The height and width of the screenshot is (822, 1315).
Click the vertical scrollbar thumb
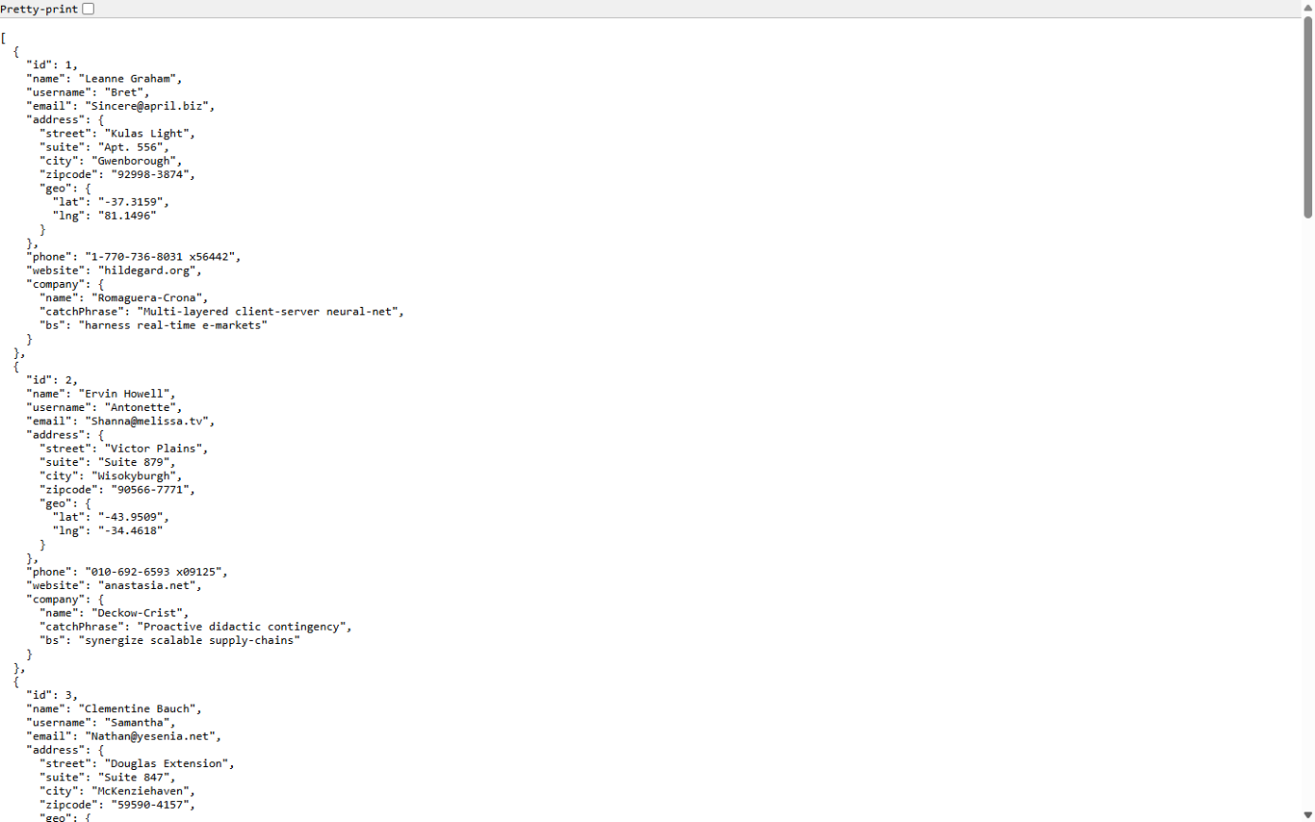1307,117
